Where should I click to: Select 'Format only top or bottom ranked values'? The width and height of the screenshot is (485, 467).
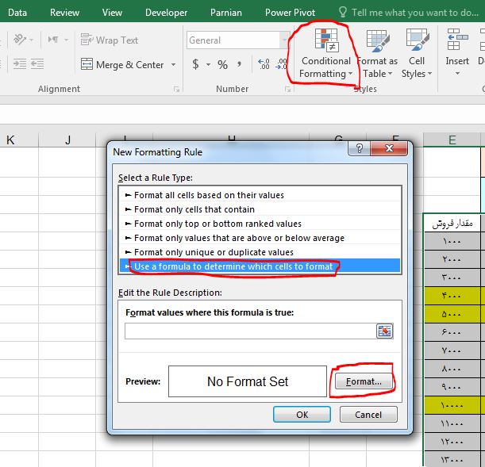click(x=260, y=224)
